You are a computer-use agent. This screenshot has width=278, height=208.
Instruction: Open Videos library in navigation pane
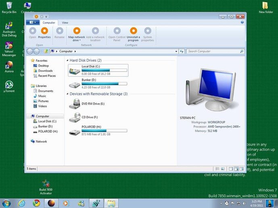[x=40, y=106]
